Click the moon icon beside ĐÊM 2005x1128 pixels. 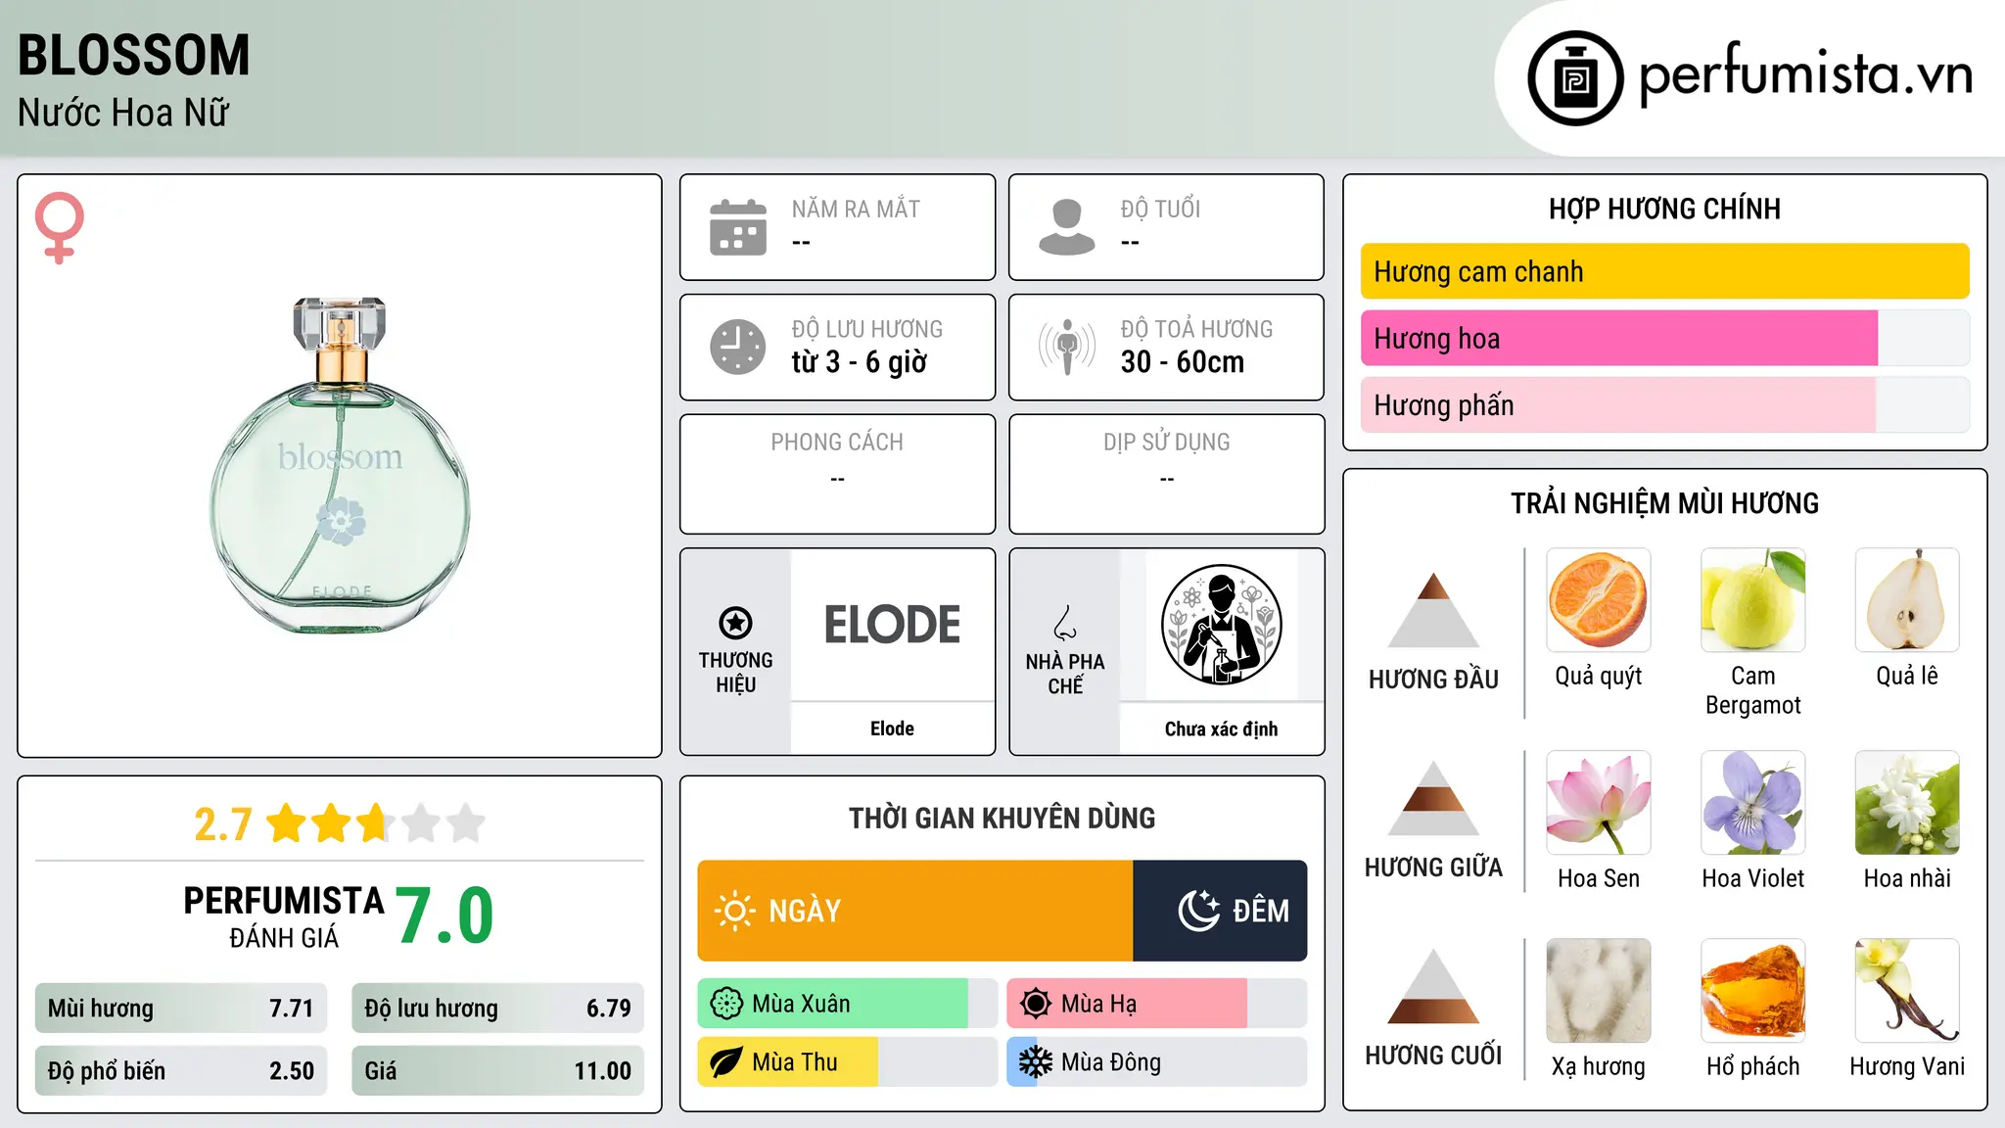click(1198, 911)
